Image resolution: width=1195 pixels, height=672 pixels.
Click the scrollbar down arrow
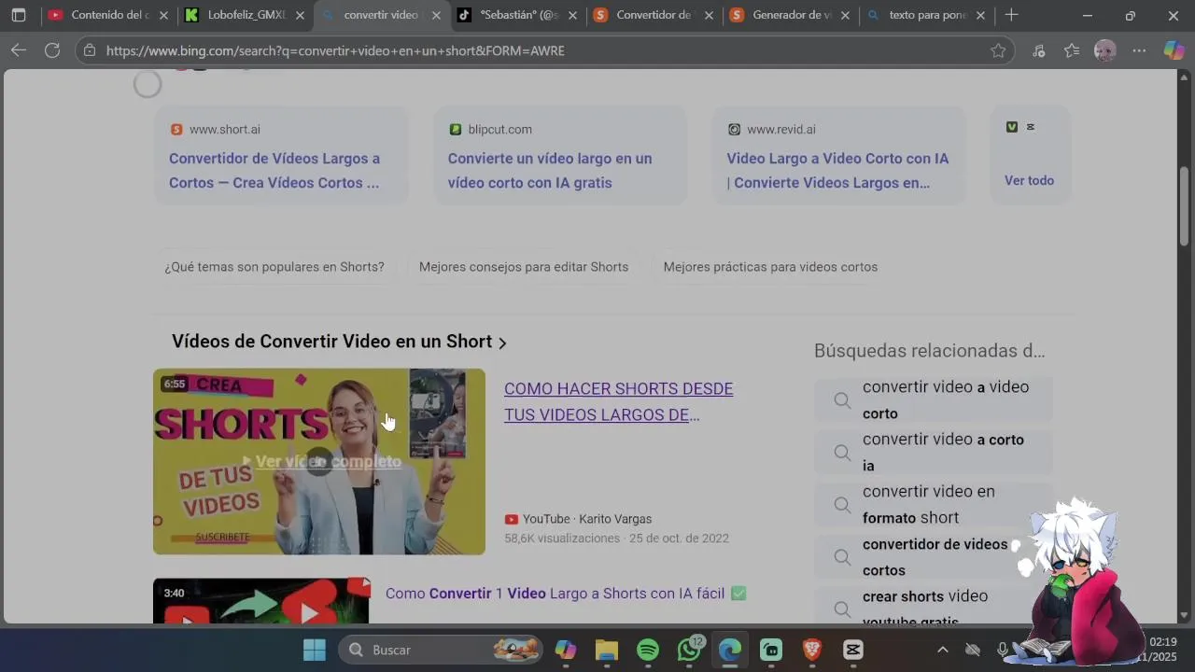tap(1185, 615)
